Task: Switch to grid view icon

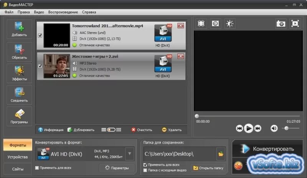Action: coord(119,130)
